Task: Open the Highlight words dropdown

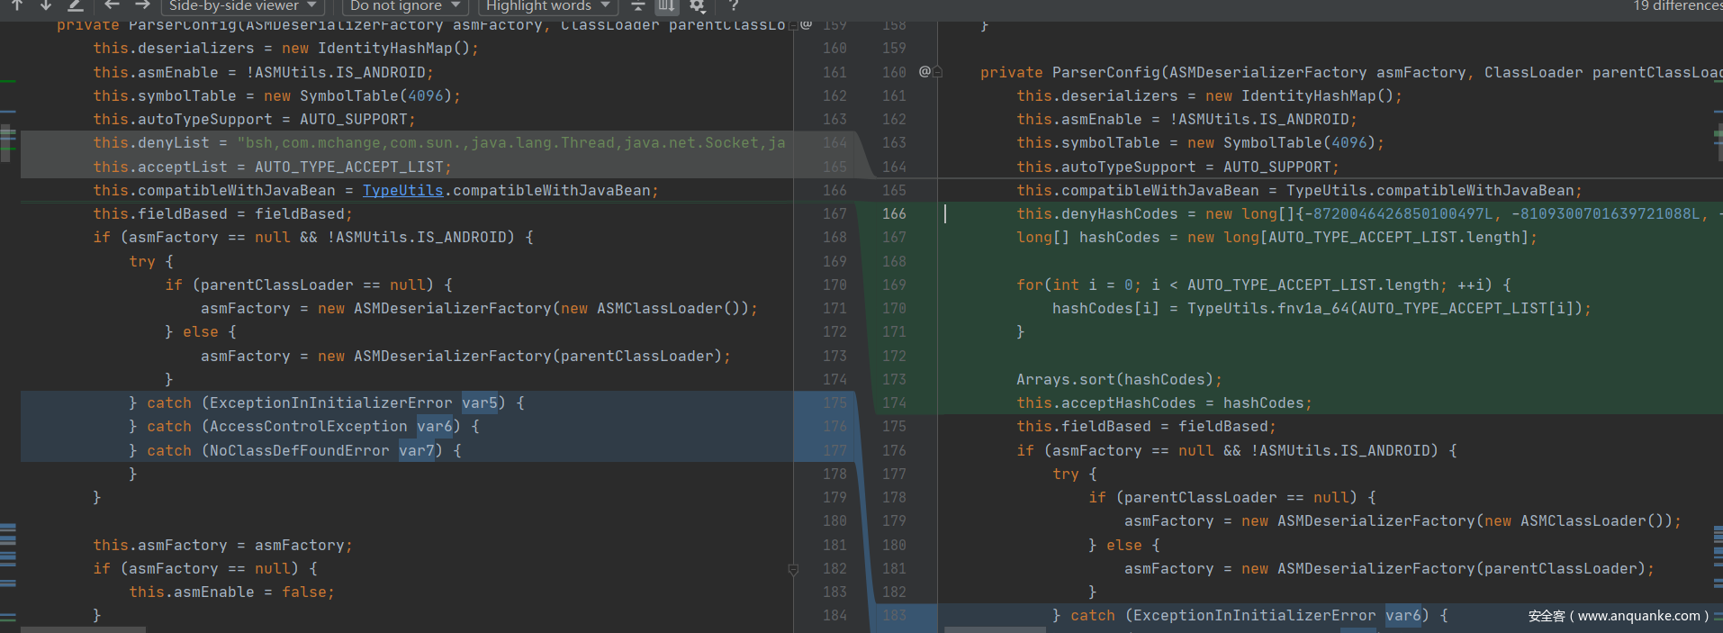Action: [547, 5]
